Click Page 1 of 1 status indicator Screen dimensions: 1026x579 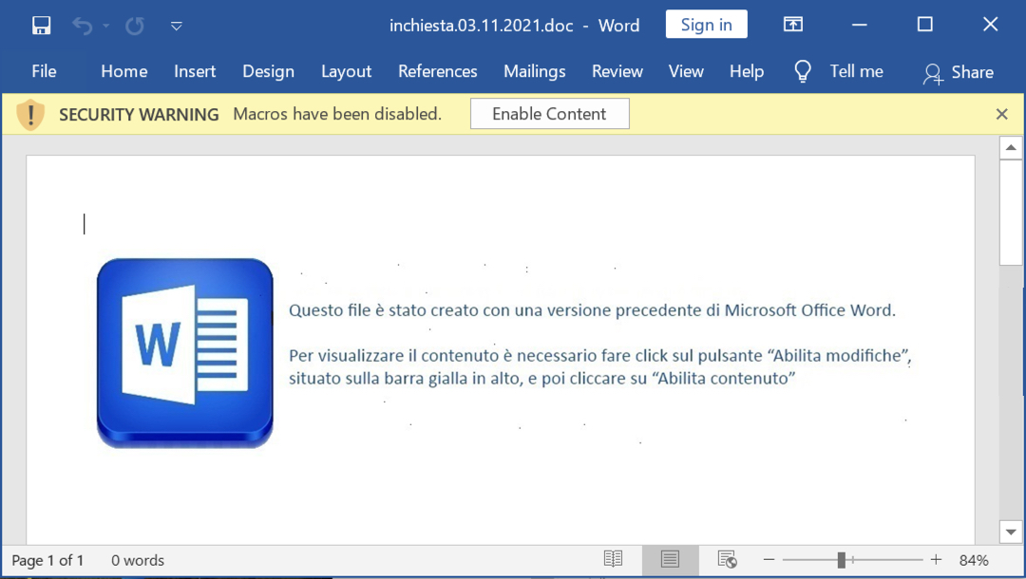point(47,561)
